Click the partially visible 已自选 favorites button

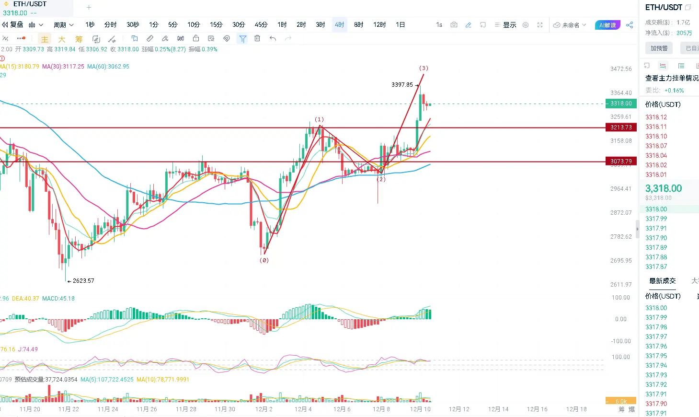(x=690, y=48)
